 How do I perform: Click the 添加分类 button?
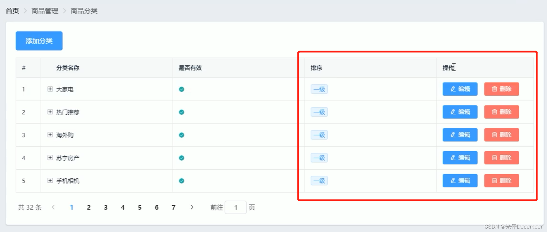[x=39, y=41]
